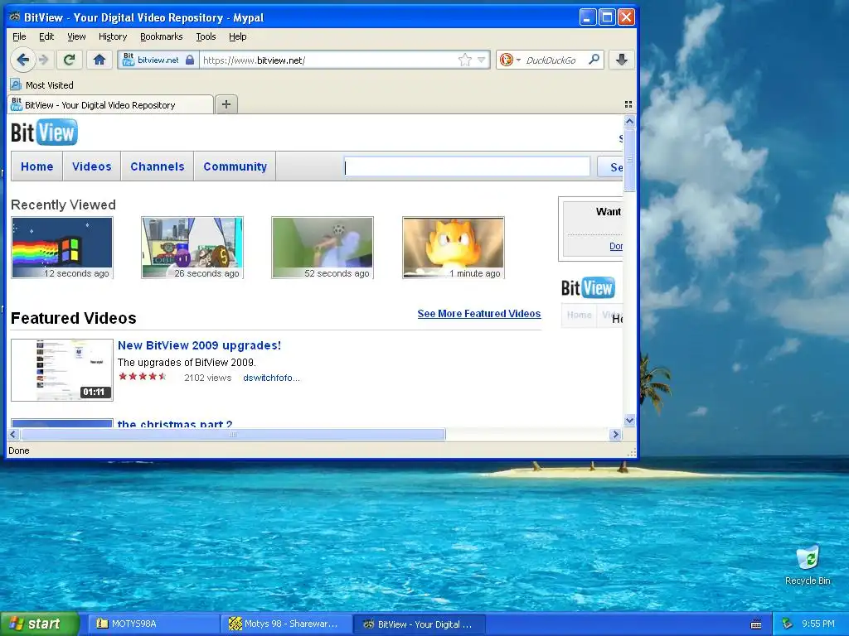Go back with the browser Back arrow
This screenshot has height=636, width=849.
coord(22,60)
